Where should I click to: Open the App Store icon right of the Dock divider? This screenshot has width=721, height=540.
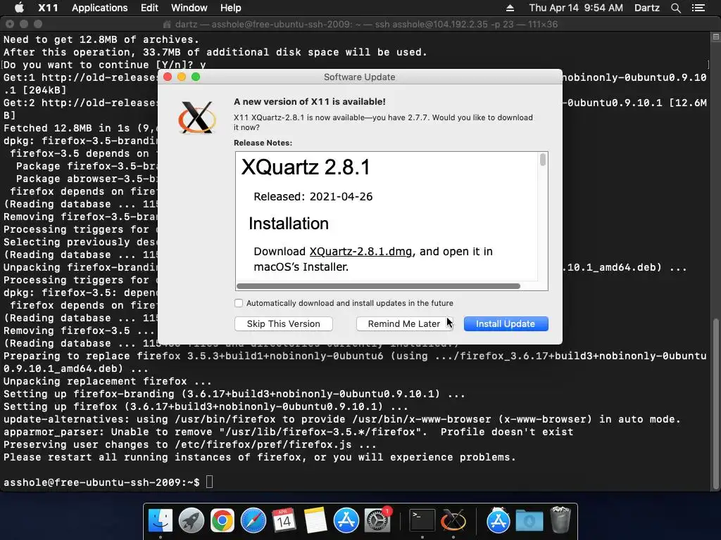tap(498, 521)
